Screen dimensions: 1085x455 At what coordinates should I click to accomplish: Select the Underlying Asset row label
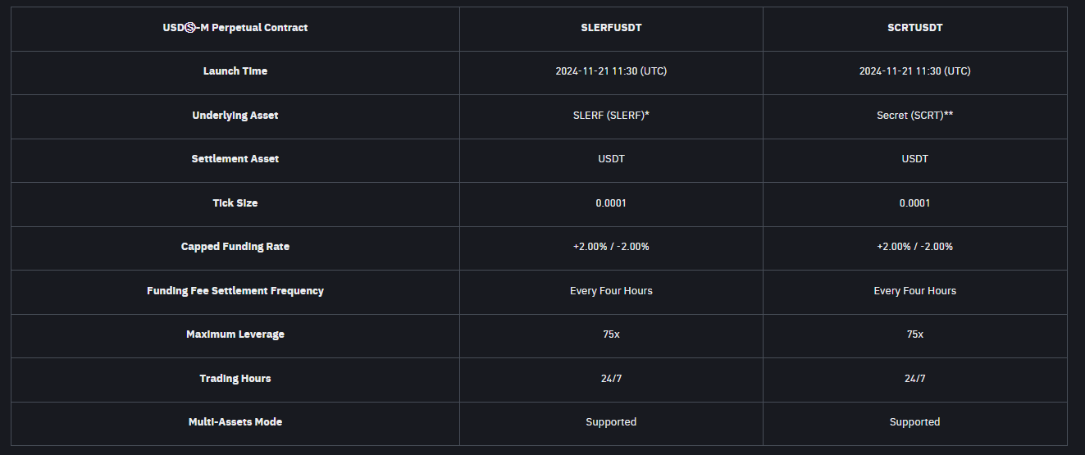click(235, 116)
